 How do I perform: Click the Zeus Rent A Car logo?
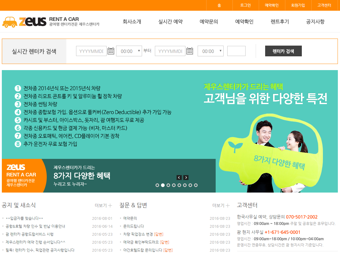pos(51,22)
